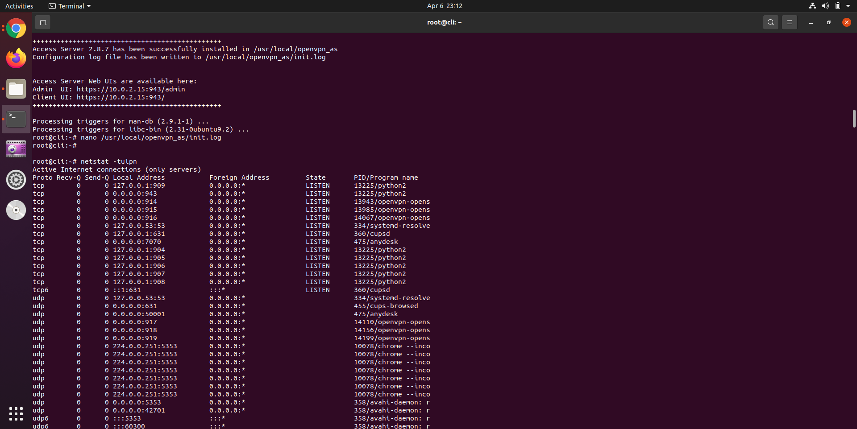The image size is (857, 429).
Task: Click the volume speaker icon
Action: tap(825, 6)
